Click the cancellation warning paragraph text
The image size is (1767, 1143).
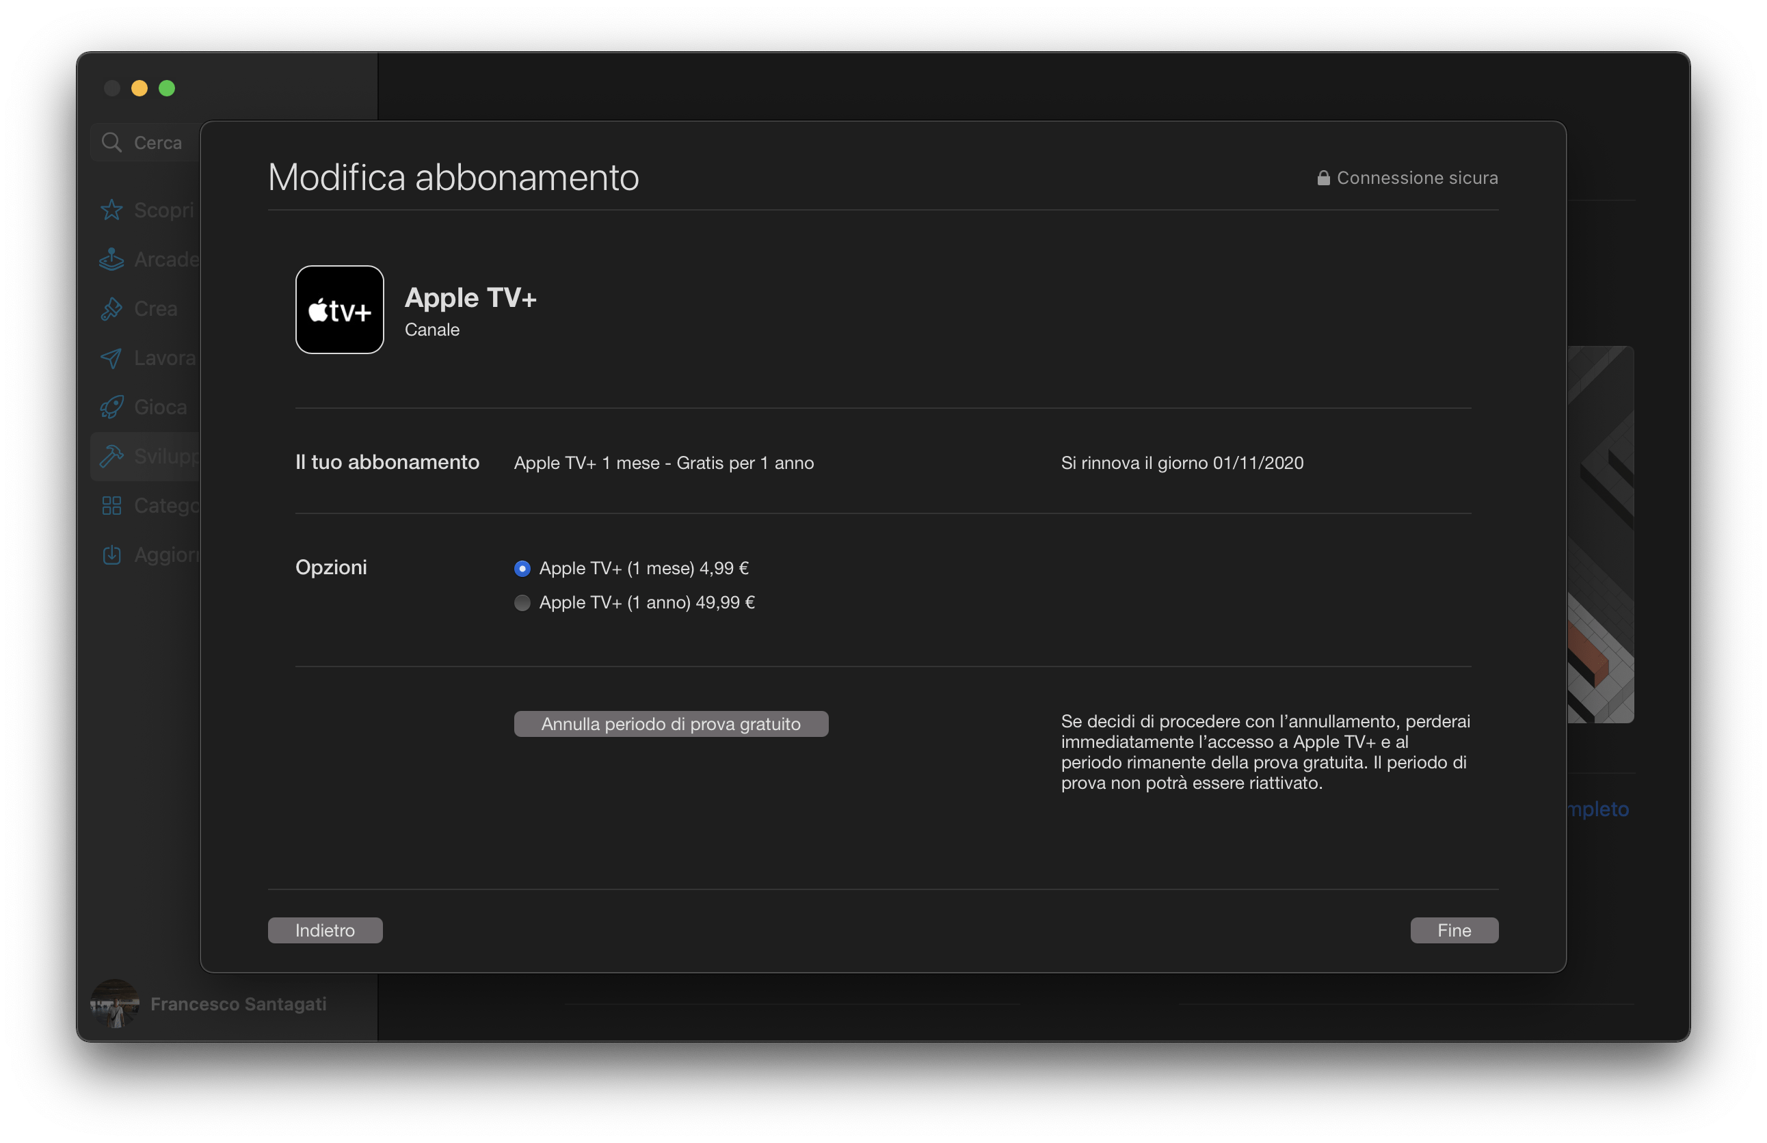[x=1265, y=752]
